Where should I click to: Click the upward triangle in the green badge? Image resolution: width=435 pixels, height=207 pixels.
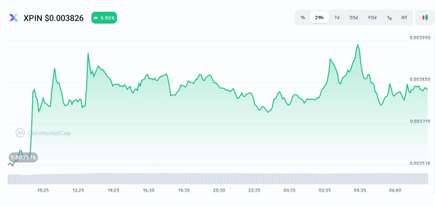tap(96, 18)
